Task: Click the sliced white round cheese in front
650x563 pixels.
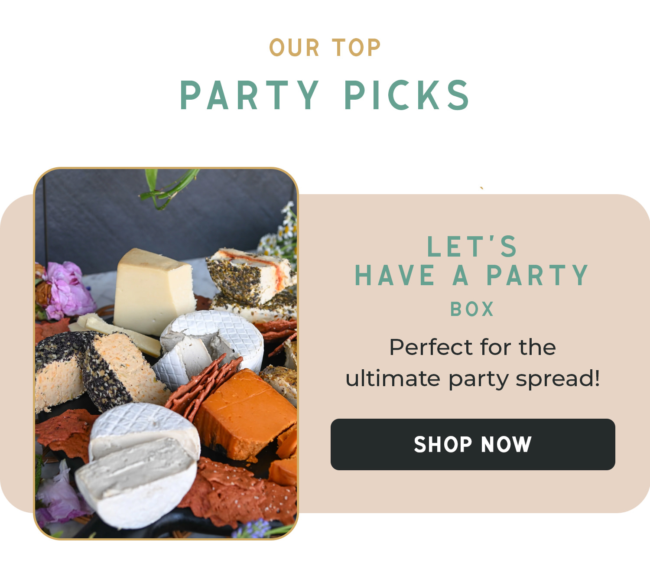Action: [x=139, y=466]
